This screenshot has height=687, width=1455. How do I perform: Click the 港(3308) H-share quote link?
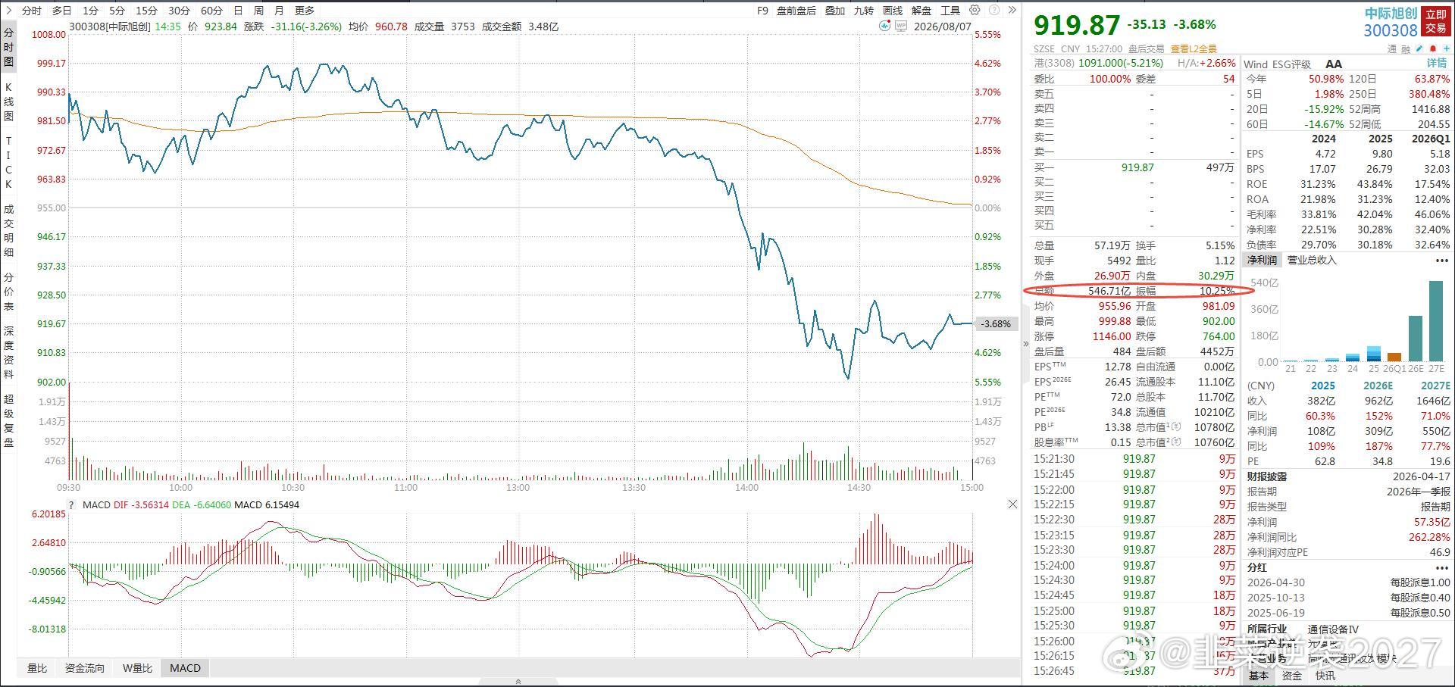(x=1099, y=64)
